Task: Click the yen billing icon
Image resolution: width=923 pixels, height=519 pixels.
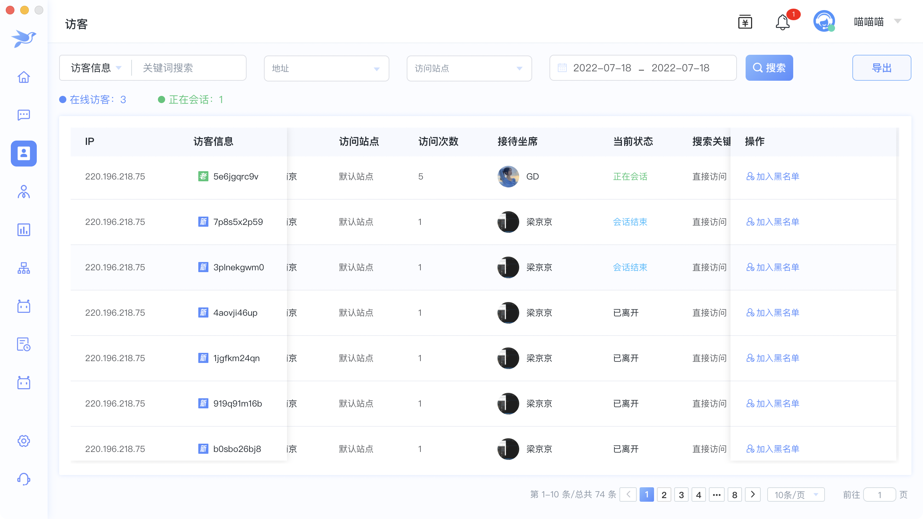Action: (745, 22)
